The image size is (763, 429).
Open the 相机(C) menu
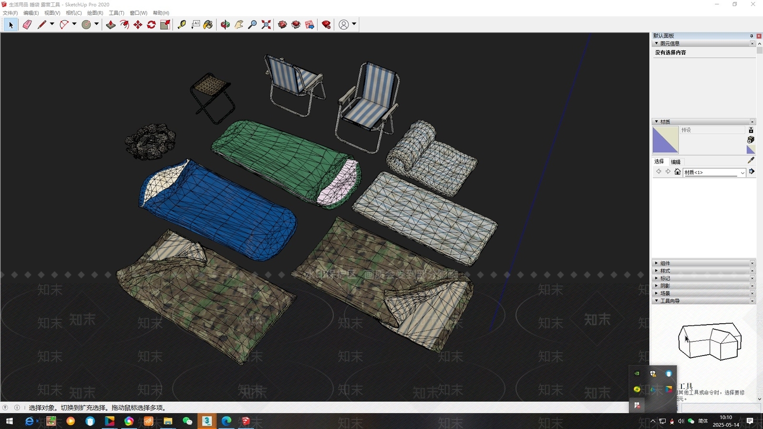coord(73,13)
